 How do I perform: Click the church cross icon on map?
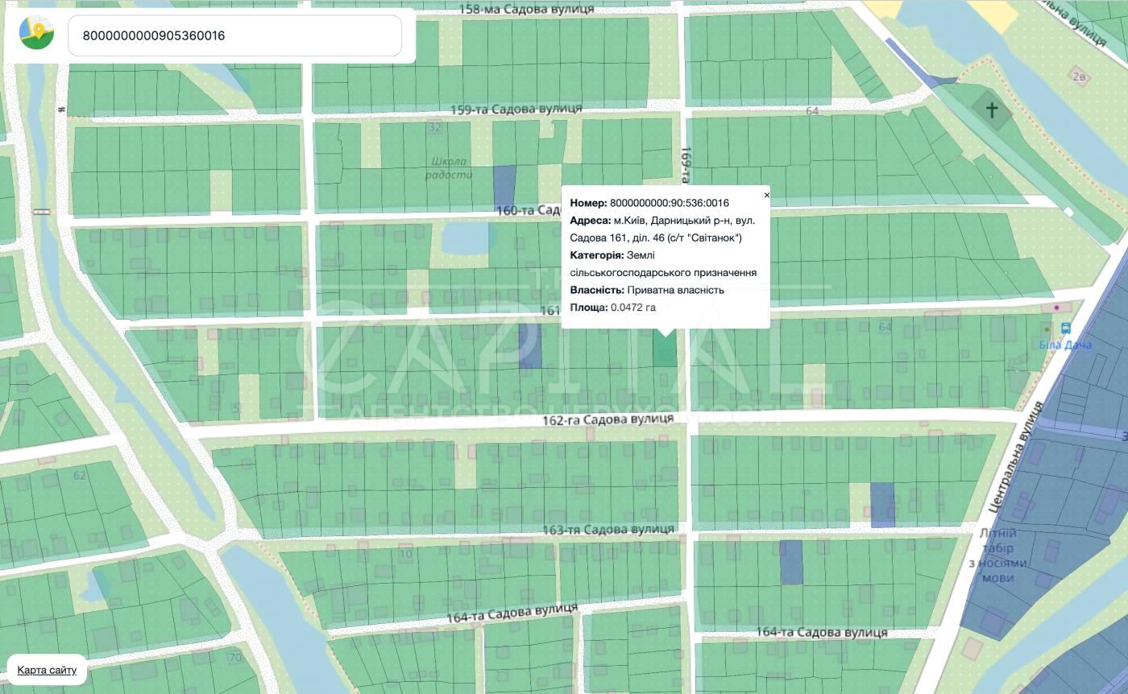(x=992, y=109)
